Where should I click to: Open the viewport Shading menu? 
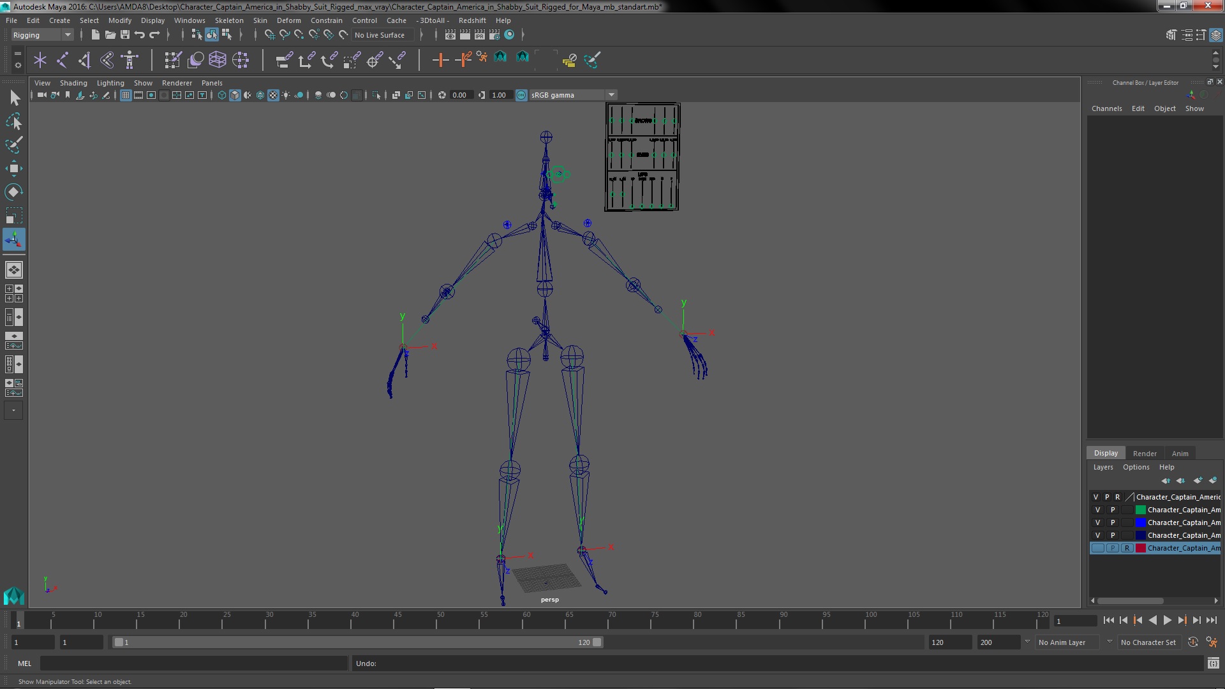click(x=73, y=83)
